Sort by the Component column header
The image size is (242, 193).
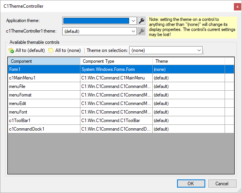coord(44,61)
